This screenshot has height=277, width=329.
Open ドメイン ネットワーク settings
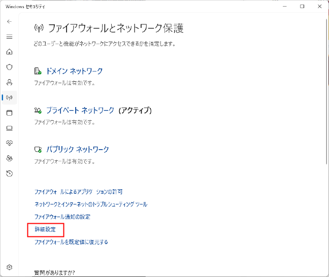pos(74,71)
